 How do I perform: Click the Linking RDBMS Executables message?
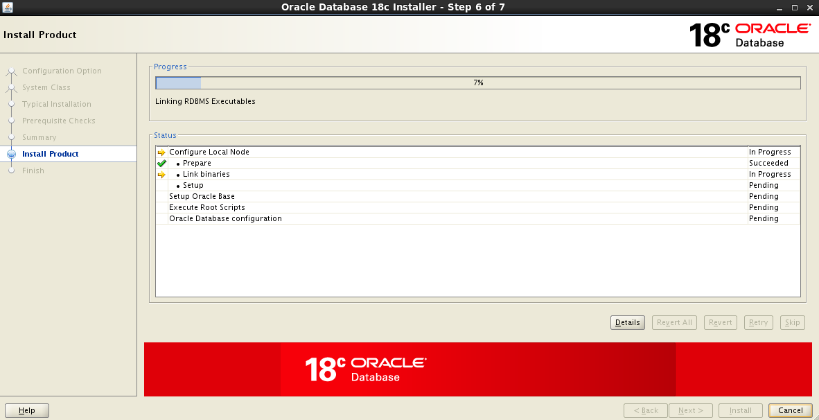tap(205, 101)
